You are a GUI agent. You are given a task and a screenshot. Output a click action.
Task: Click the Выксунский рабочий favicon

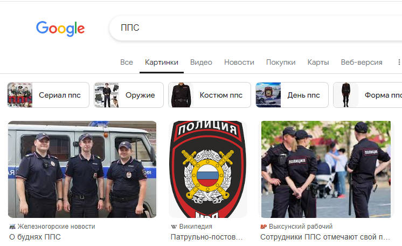pos(264,227)
